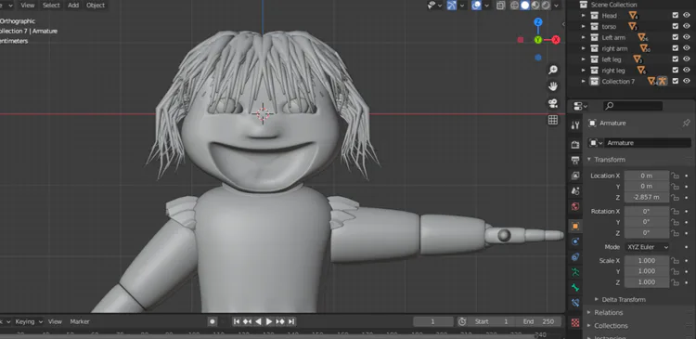This screenshot has width=696, height=339.
Task: Uncheck the Head collection checkbox
Action: click(x=676, y=16)
